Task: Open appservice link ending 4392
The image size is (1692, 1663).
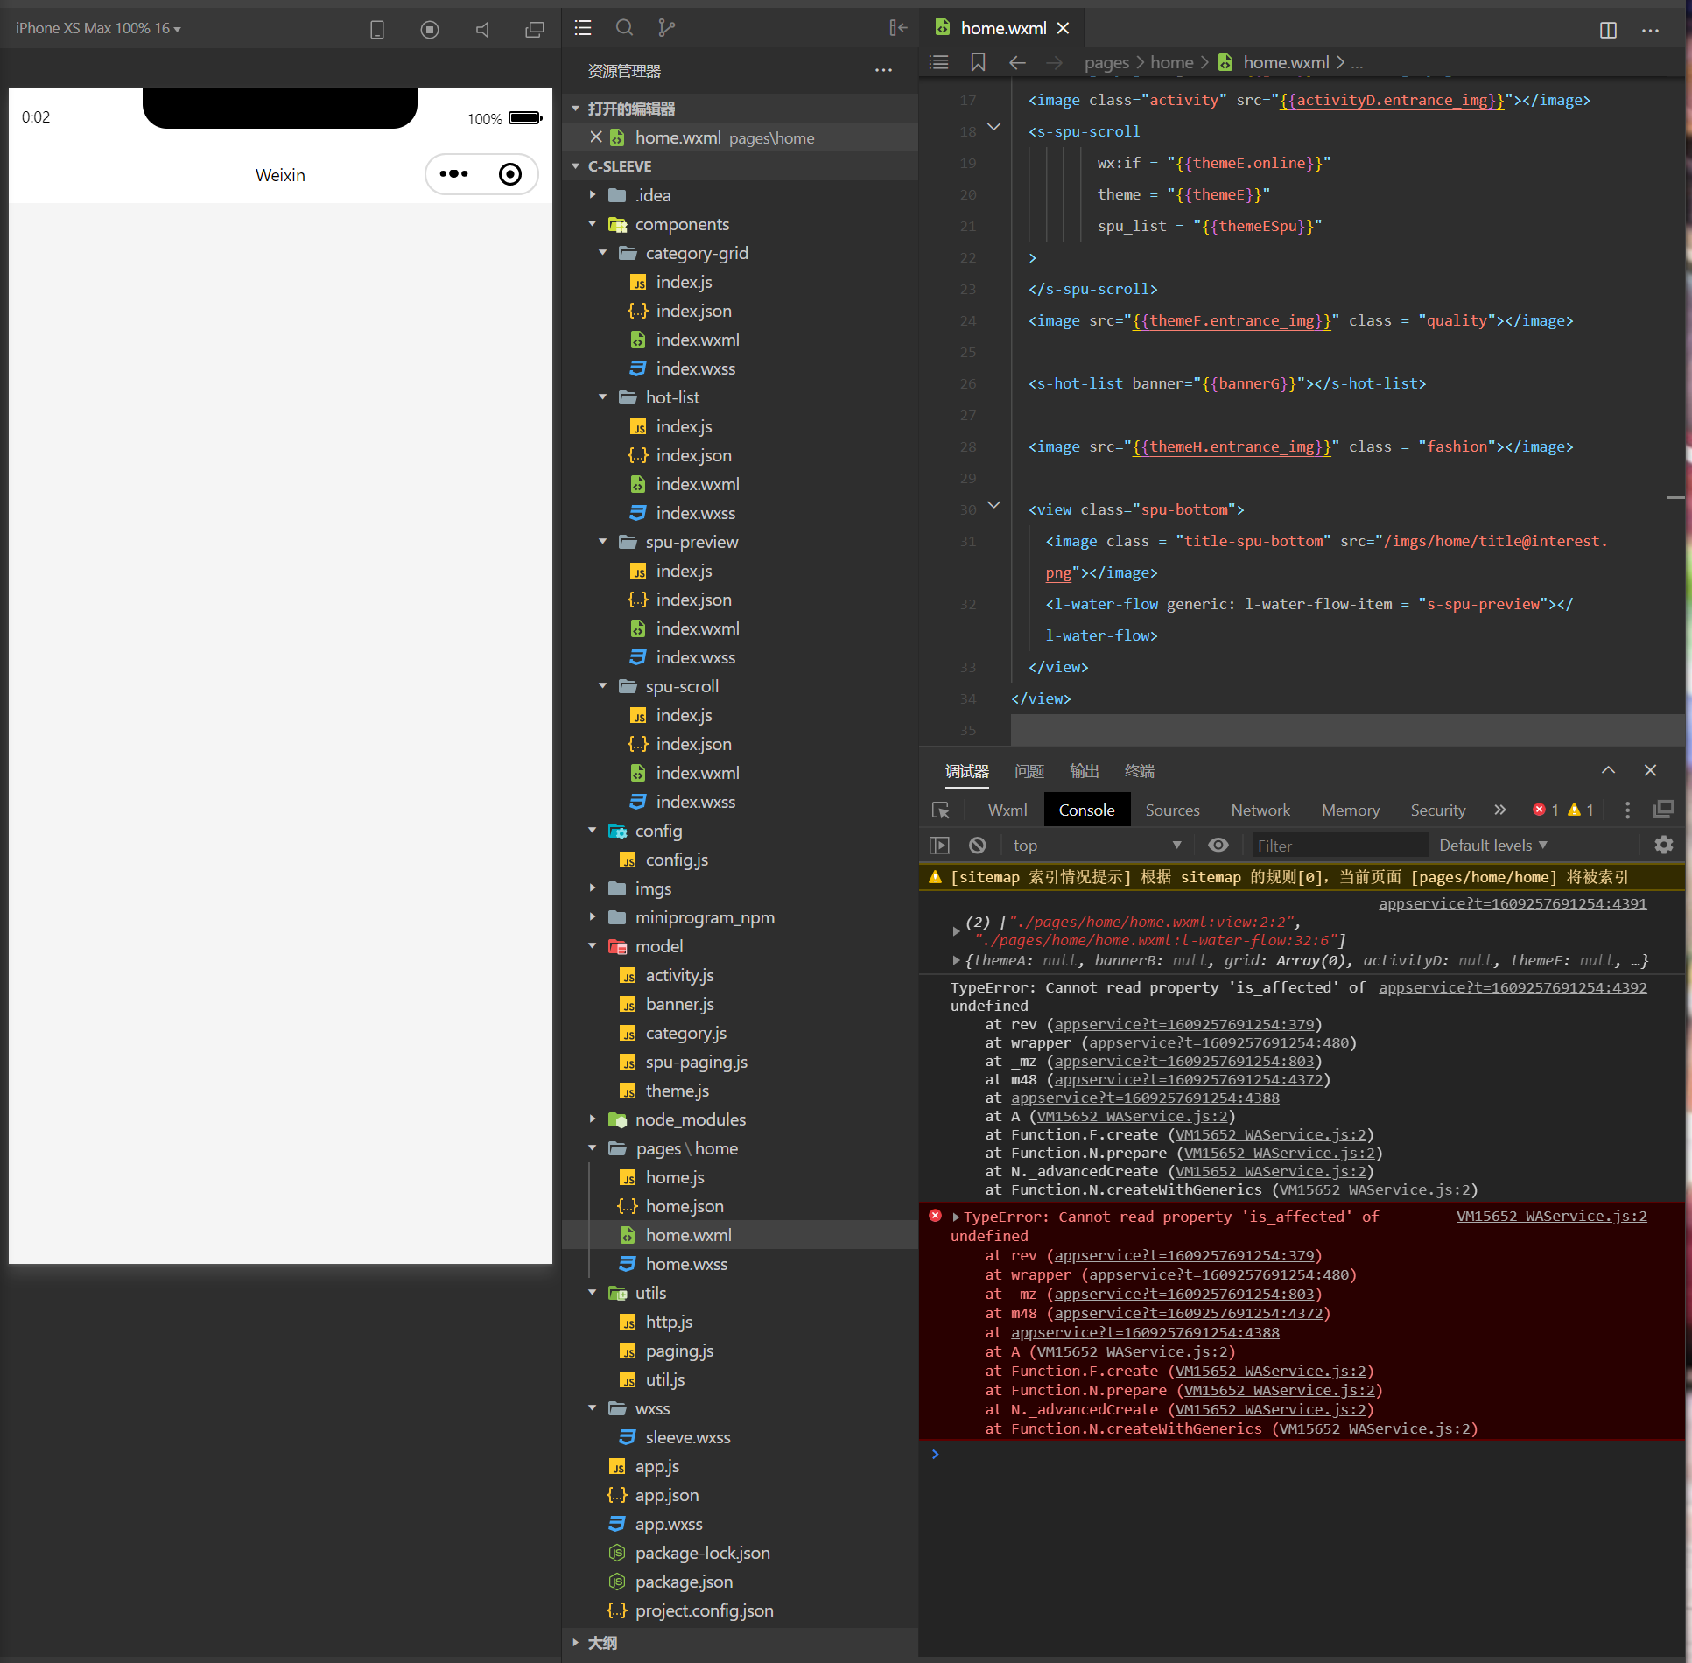Action: tap(1513, 987)
